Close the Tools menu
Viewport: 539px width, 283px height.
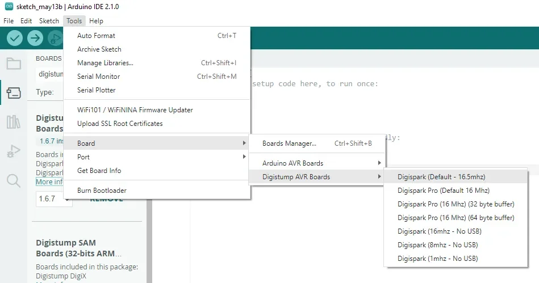tap(74, 21)
